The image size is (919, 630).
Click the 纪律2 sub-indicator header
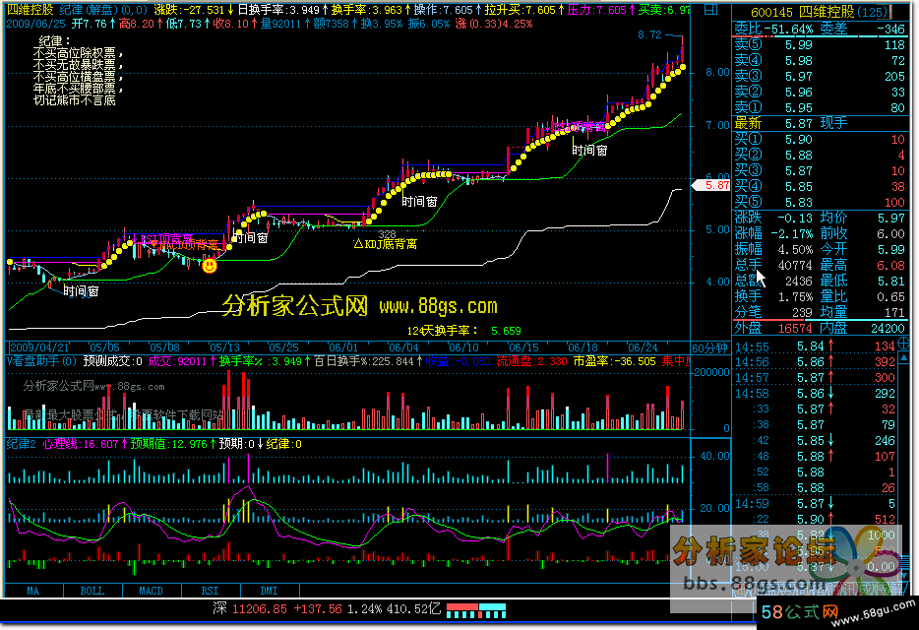21,444
